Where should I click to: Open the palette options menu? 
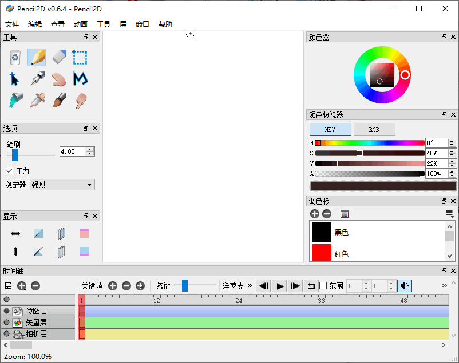tap(450, 214)
